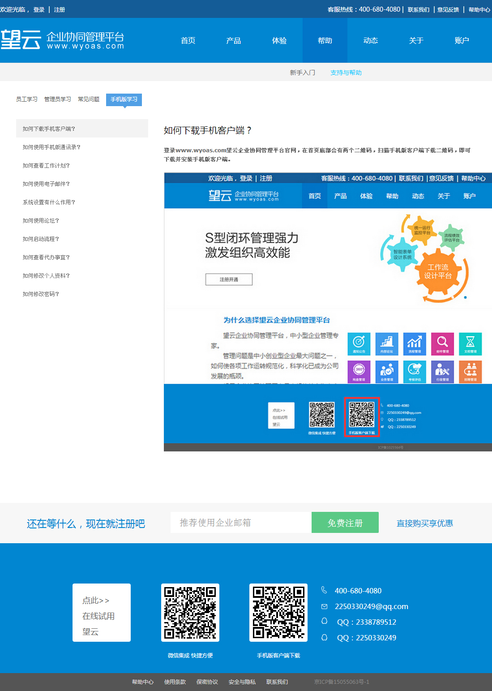
Task: Click 登录 in the top bar
Action: [x=39, y=9]
